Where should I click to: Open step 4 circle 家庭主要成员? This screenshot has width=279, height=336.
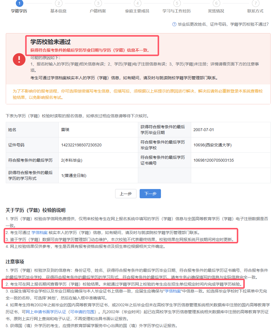[137, 3]
